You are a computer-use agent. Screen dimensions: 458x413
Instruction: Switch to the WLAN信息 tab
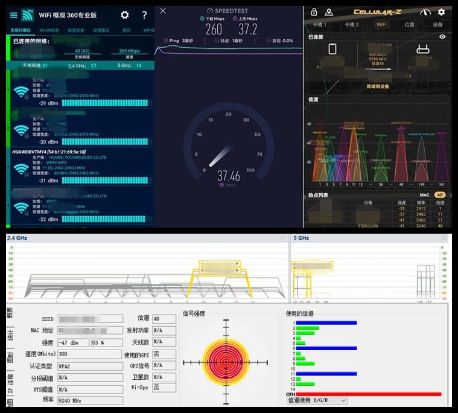pyautogui.click(x=49, y=30)
